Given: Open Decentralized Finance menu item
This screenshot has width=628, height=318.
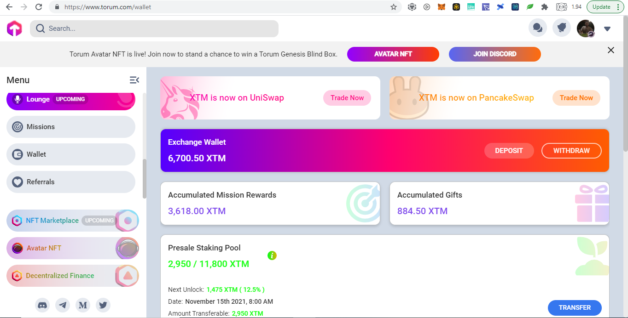Looking at the screenshot, I should pos(73,276).
